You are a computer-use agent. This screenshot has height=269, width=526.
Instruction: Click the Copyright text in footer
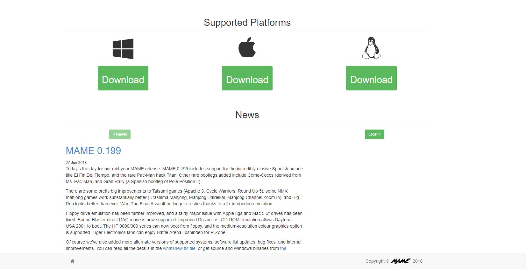click(x=377, y=261)
